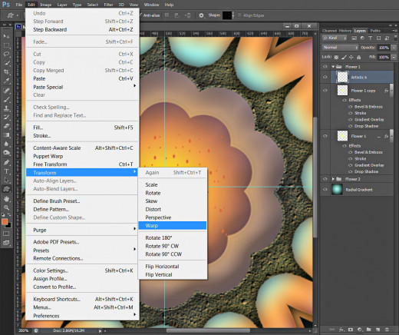
Task: Choose Rotate 90° CW
Action: coord(172,246)
